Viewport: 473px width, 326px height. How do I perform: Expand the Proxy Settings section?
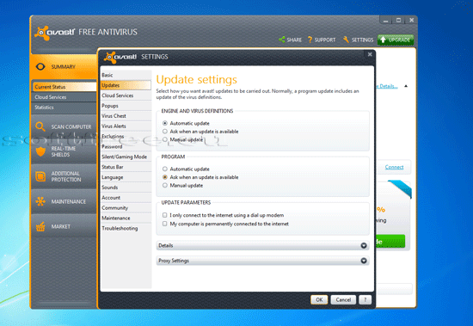(x=262, y=261)
